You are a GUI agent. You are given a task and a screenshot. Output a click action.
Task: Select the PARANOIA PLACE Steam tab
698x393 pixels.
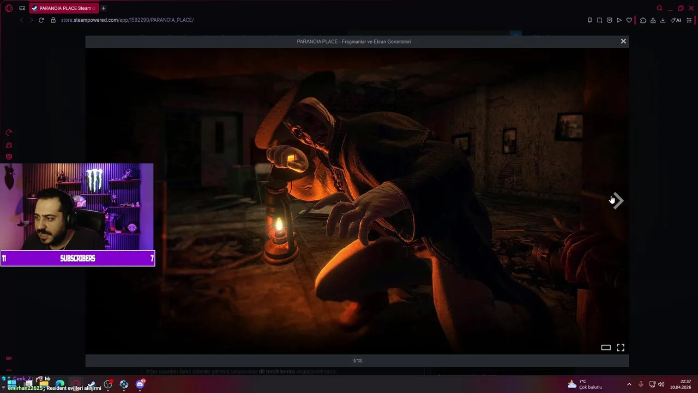pos(64,8)
